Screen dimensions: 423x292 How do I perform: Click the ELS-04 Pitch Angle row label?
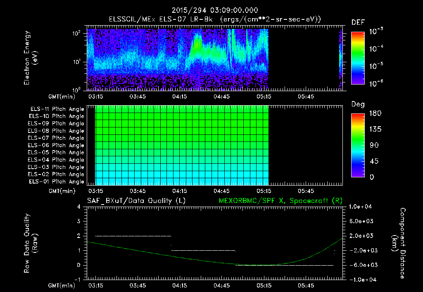(56, 160)
